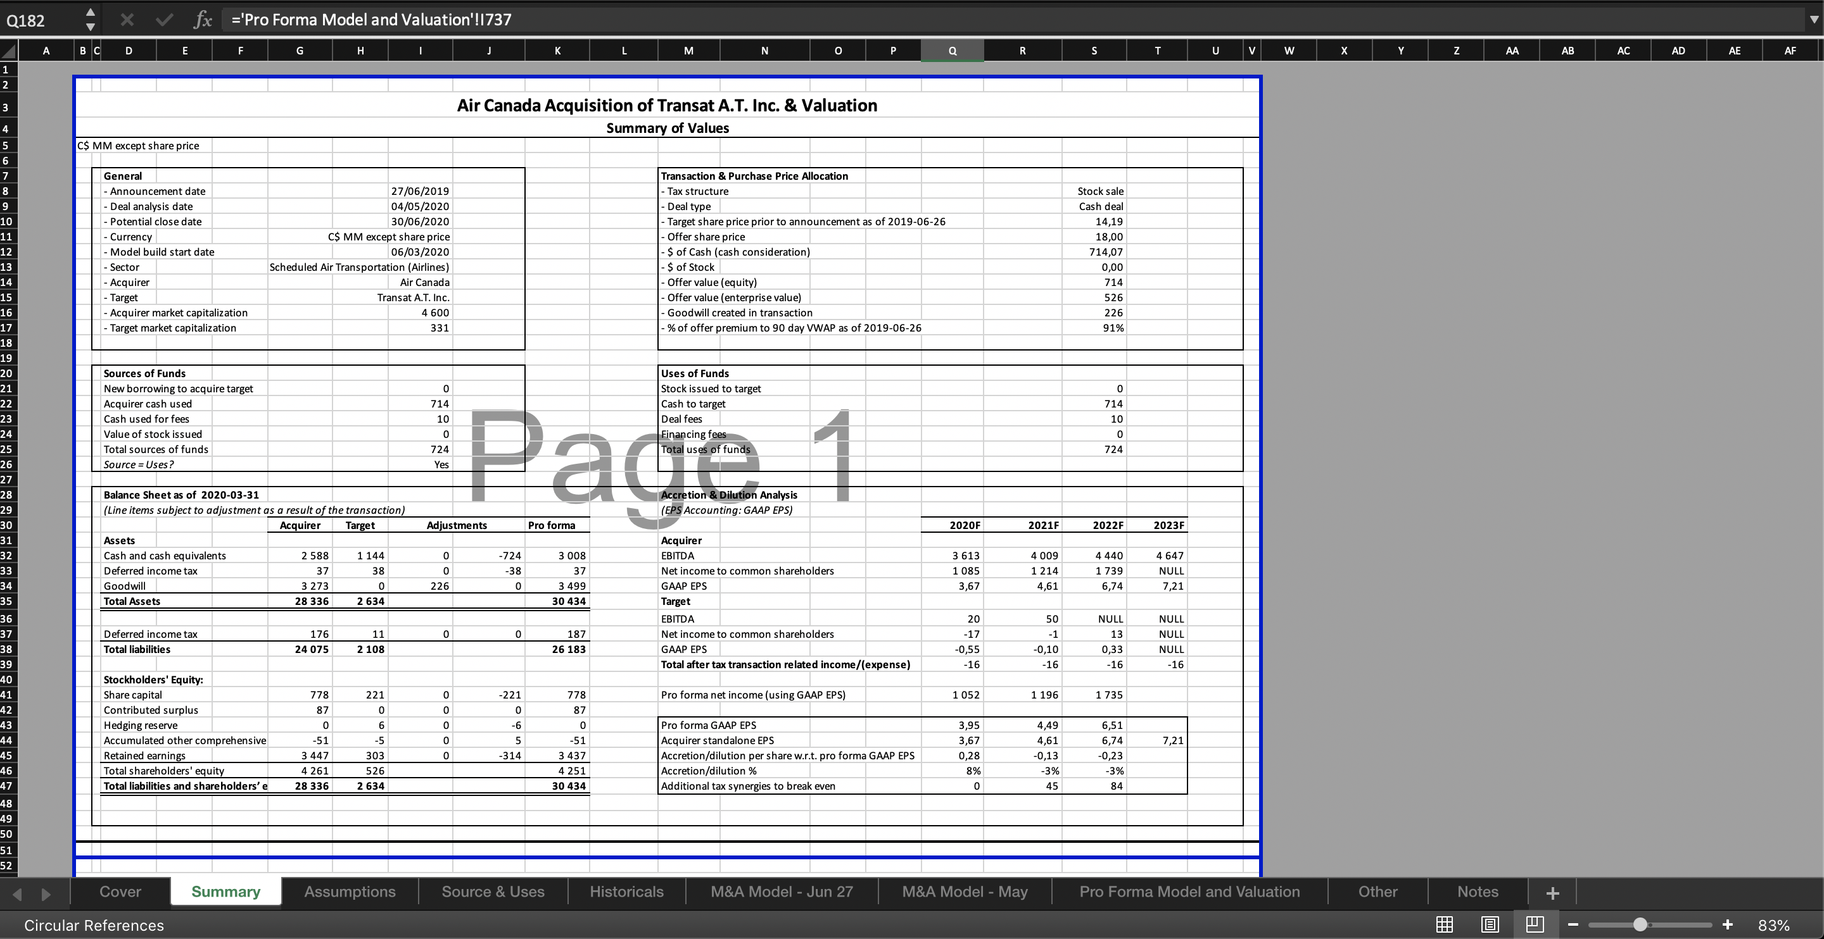
Task: Zoom out with the minus button
Action: (1573, 924)
